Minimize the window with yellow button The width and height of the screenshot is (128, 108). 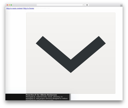[x=9, y=5]
